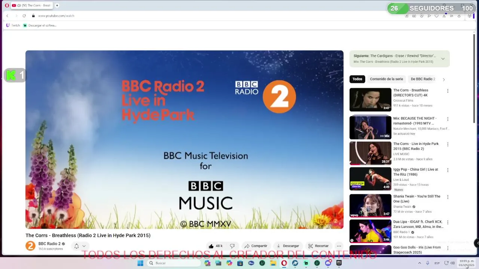Click the volume icon in system tray
The image size is (479, 269).
(452, 263)
